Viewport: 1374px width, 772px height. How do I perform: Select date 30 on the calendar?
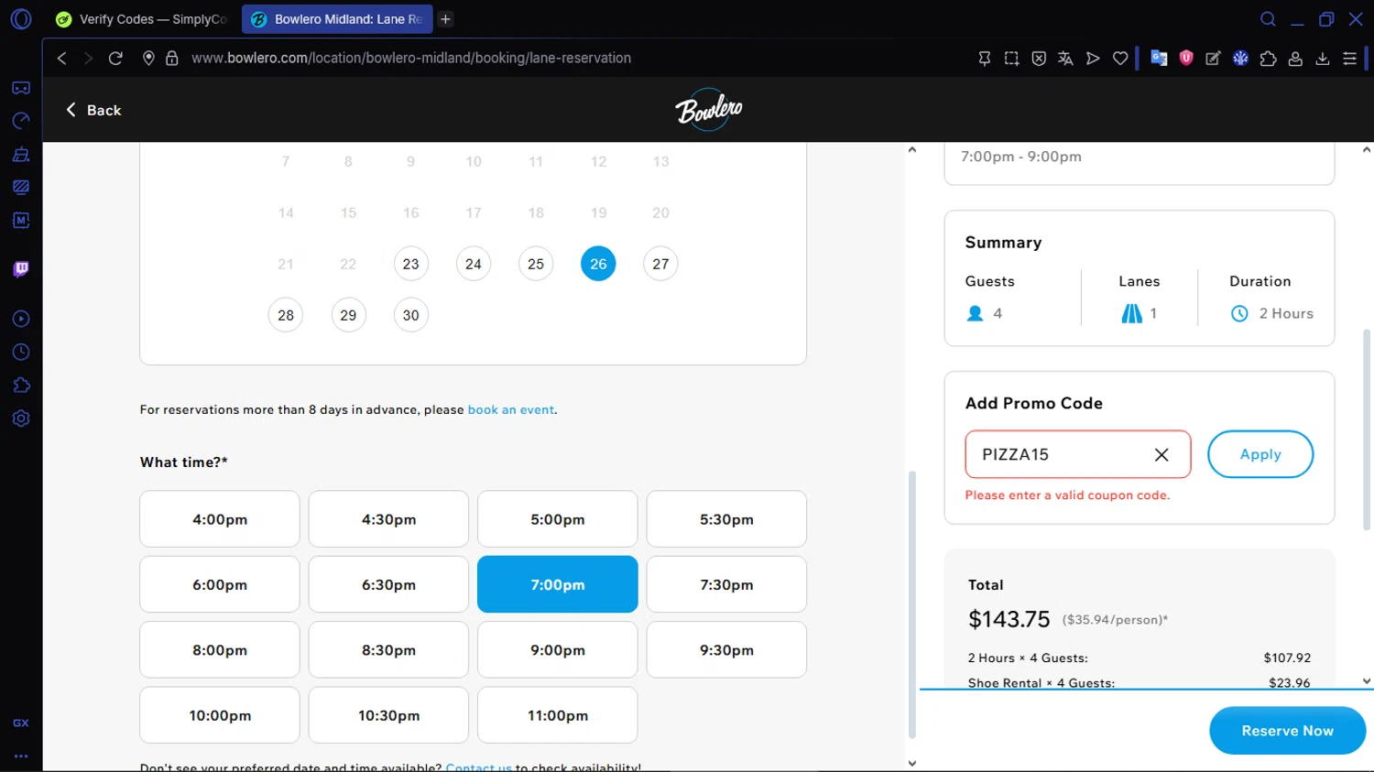click(x=410, y=315)
